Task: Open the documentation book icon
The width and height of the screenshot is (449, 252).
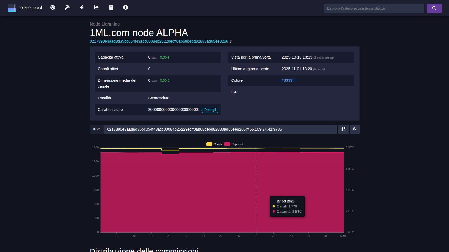Action: pos(111,8)
